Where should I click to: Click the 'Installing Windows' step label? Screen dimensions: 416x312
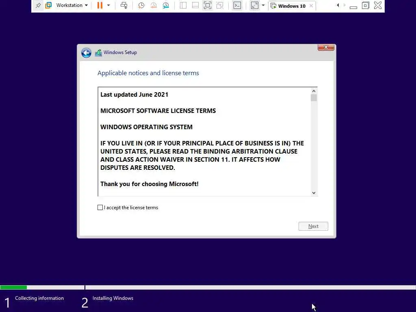point(113,298)
